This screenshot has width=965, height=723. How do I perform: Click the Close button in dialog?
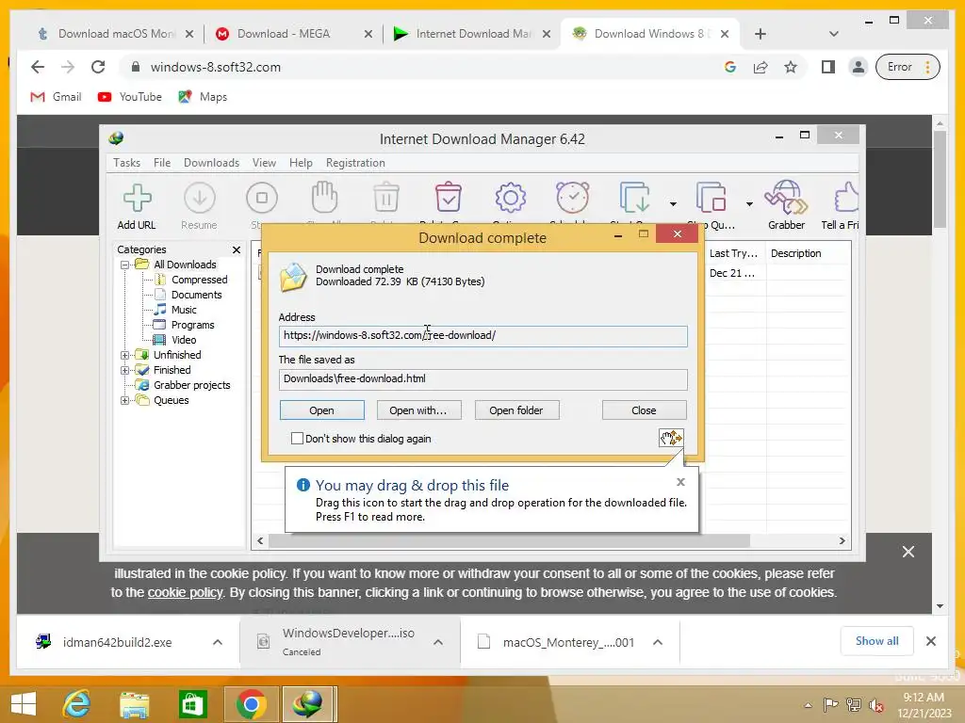(644, 410)
